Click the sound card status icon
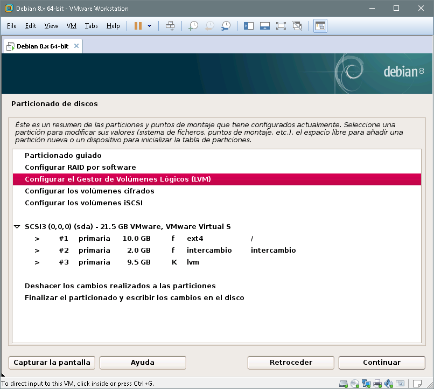Image resolution: width=434 pixels, height=389 pixels. click(389, 384)
